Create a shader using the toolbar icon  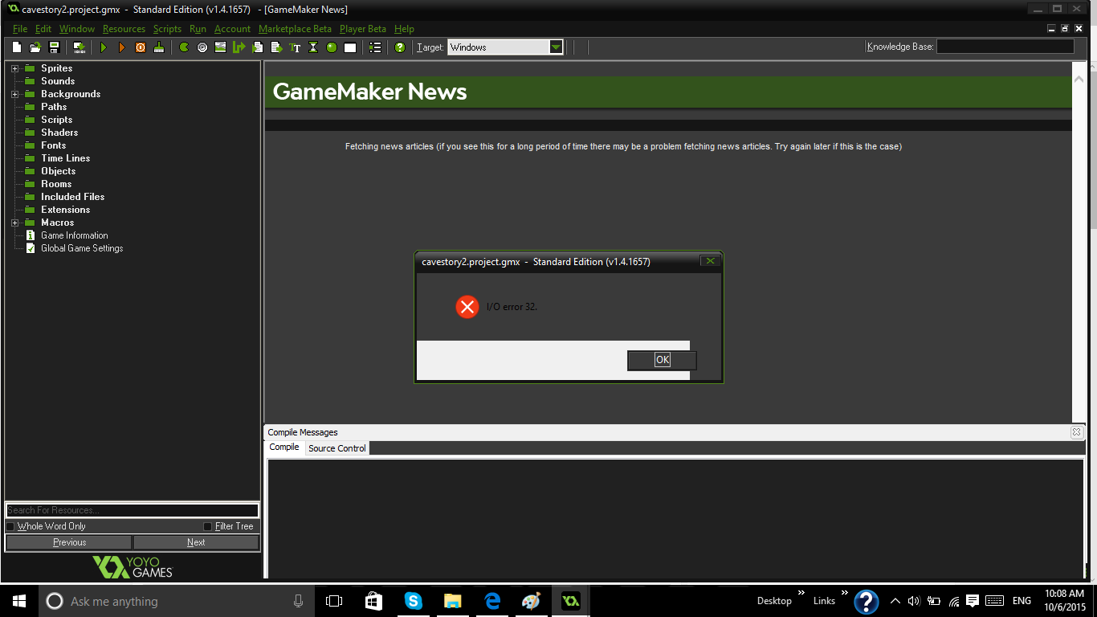[x=276, y=47]
